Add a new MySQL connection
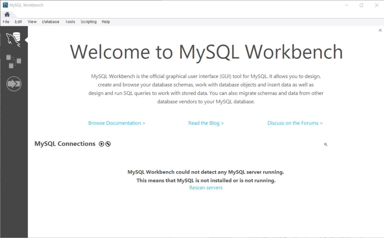This screenshot has height=238, width=384. [102, 144]
